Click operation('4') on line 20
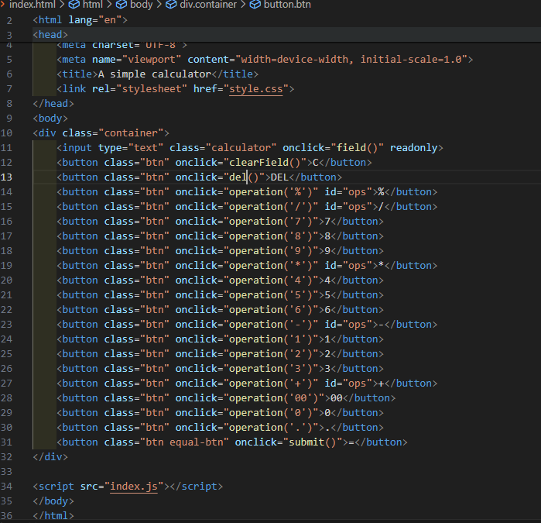Image resolution: width=541 pixels, height=523 pixels. pyautogui.click(x=271, y=280)
